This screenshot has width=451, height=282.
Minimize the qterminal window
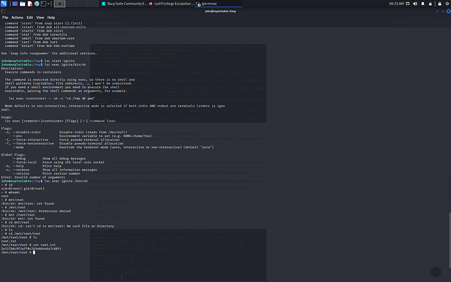click(x=437, y=11)
